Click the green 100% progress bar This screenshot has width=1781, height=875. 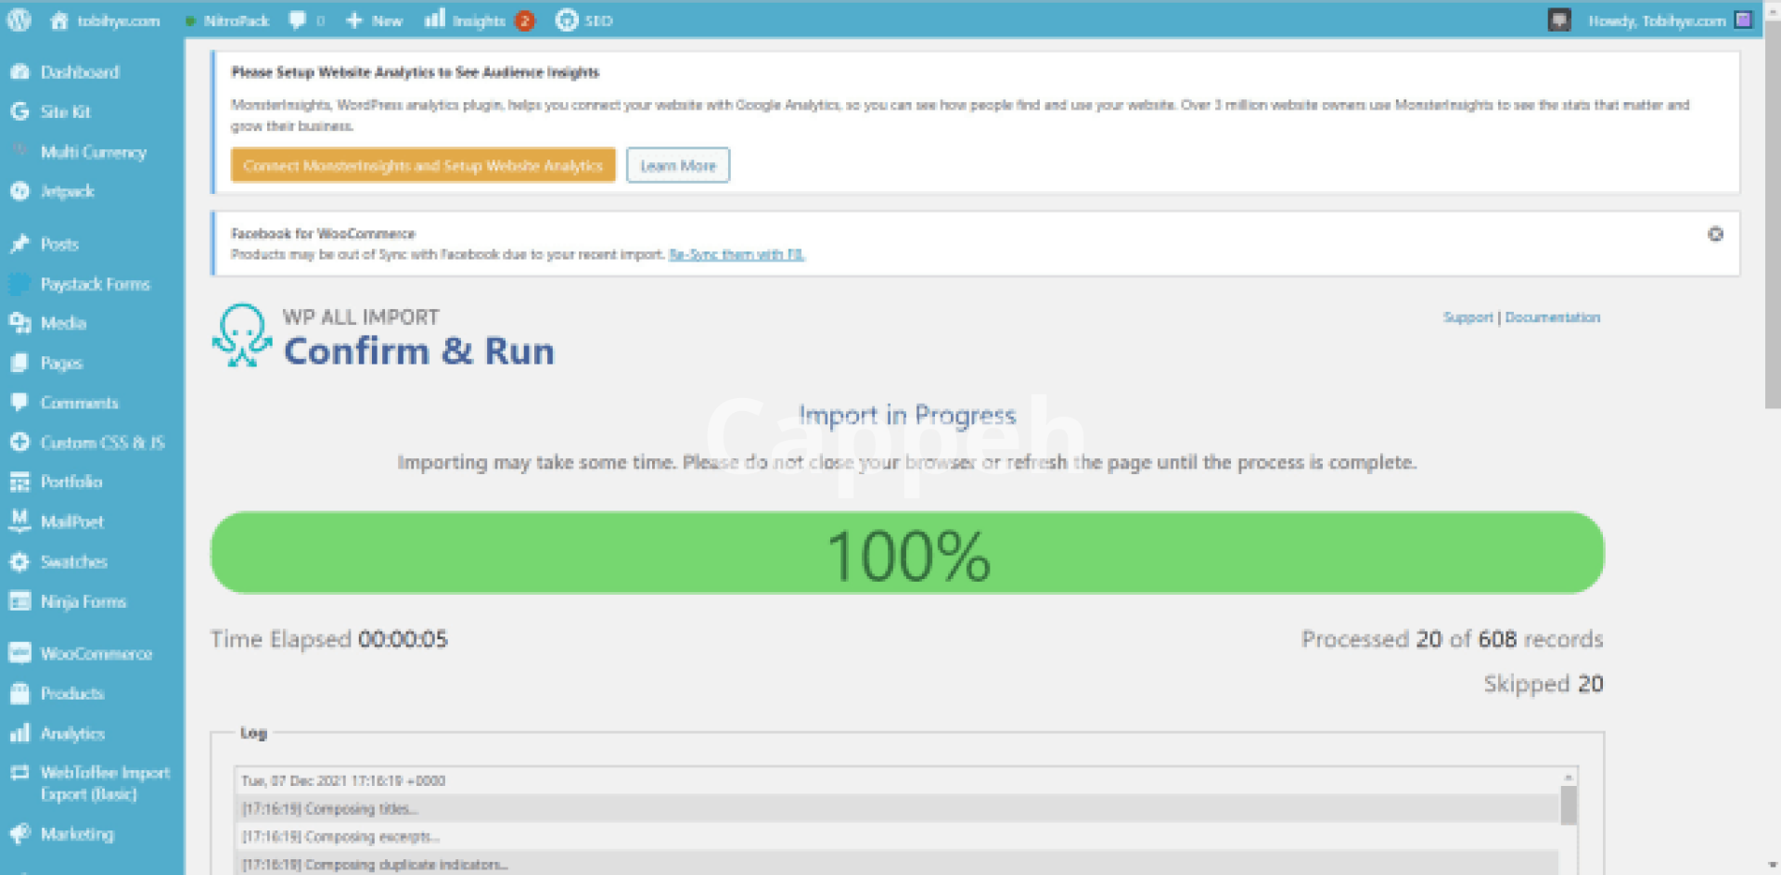pos(907,554)
